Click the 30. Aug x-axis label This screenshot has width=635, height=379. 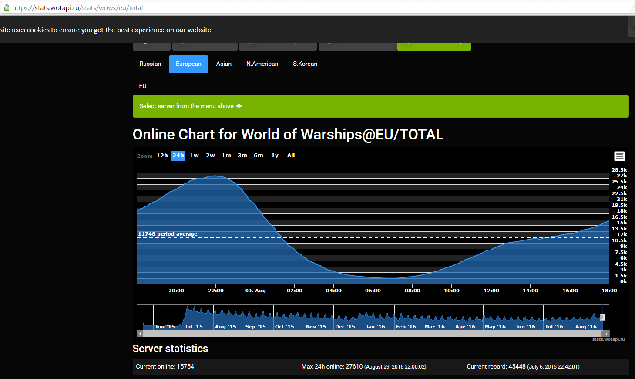coord(255,291)
